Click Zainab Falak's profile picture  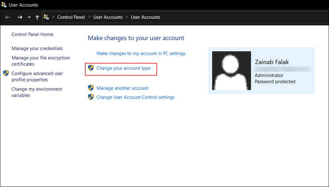pos(231,71)
